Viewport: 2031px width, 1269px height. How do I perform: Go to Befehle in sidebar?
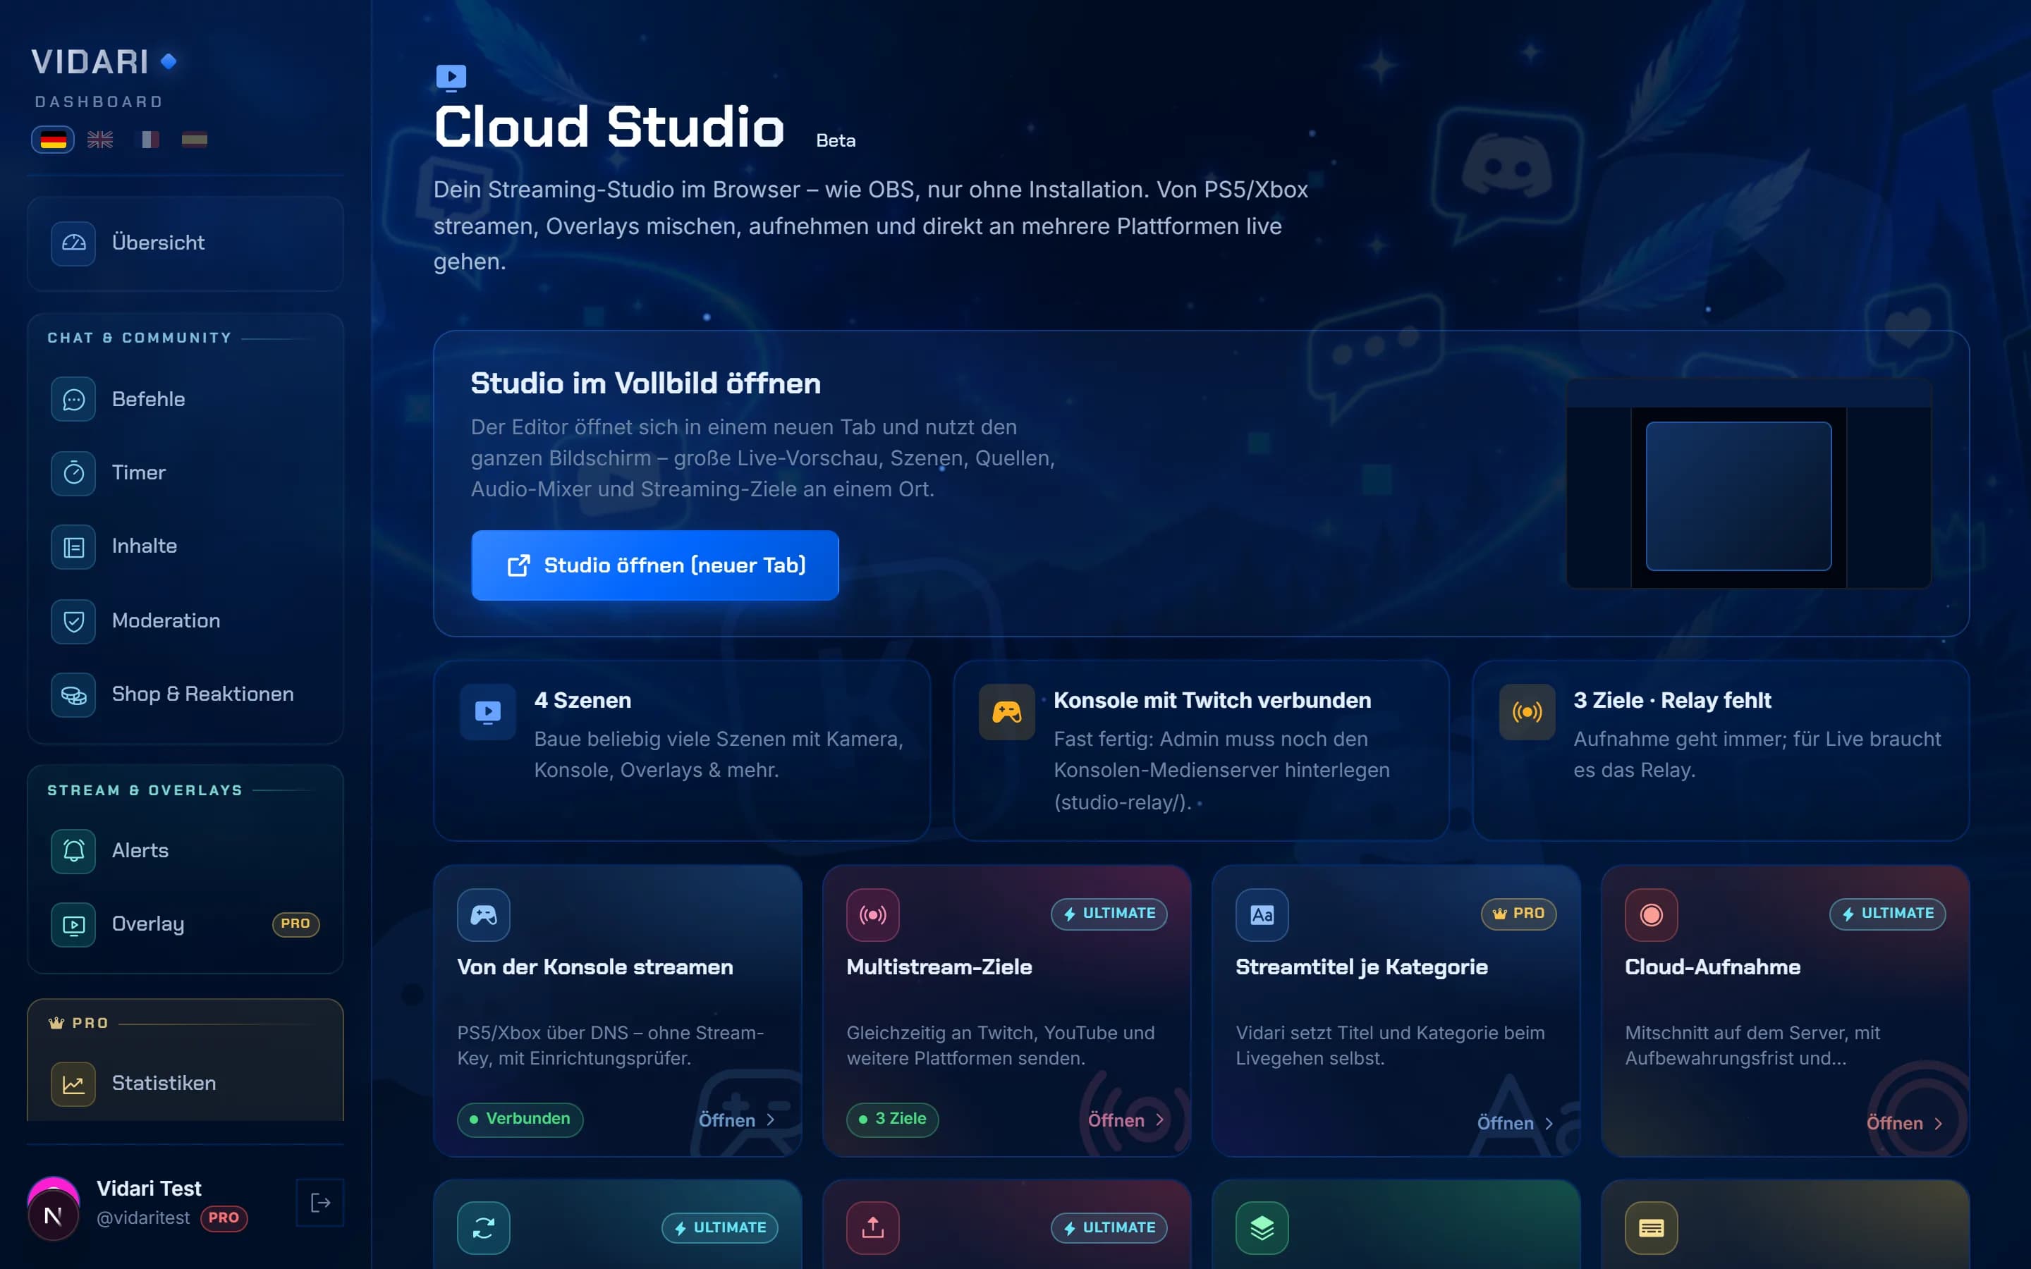coord(185,400)
